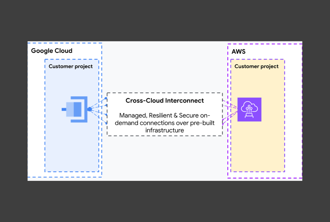330x222 pixels.
Task: Click the purple AWS Direct Connect icon
Action: (249, 109)
